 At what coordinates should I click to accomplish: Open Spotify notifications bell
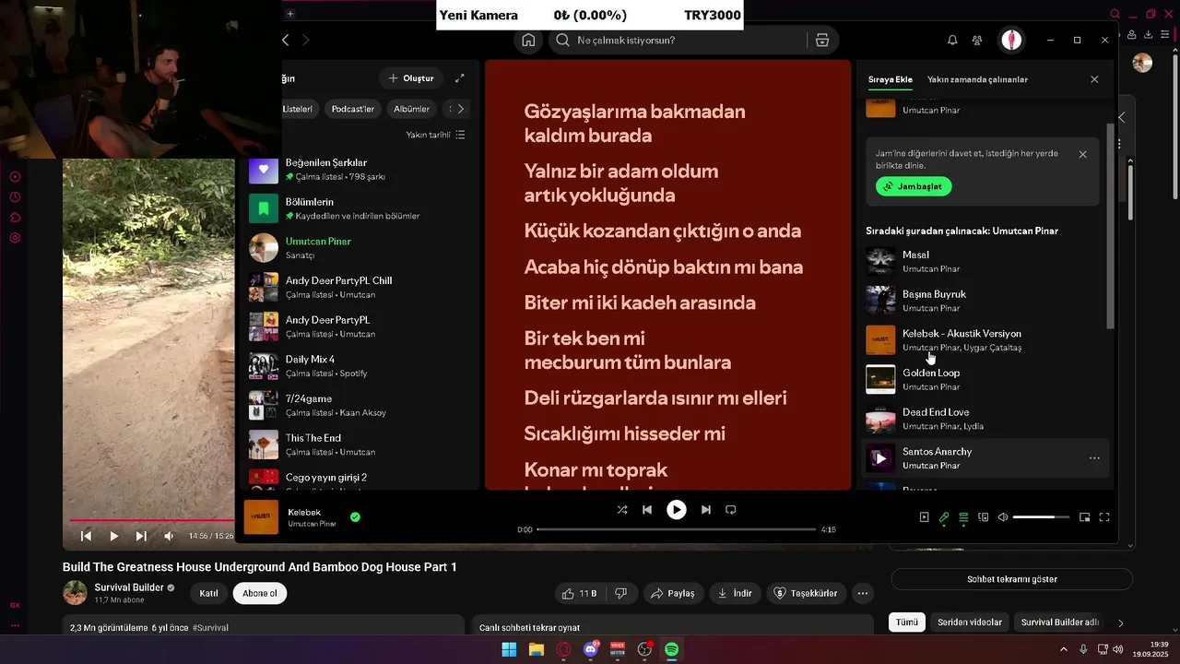[x=952, y=41]
